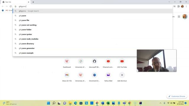This screenshot has width=189, height=106.
Task: Open the clock showing 3:07 PM
Action: 180,103
